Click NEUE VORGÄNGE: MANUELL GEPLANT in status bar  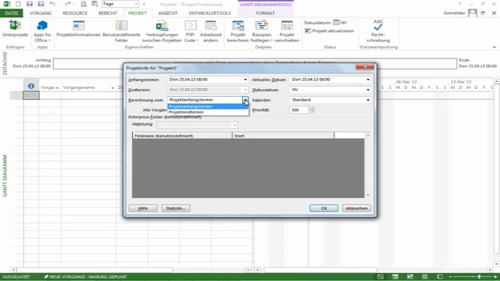point(85,276)
